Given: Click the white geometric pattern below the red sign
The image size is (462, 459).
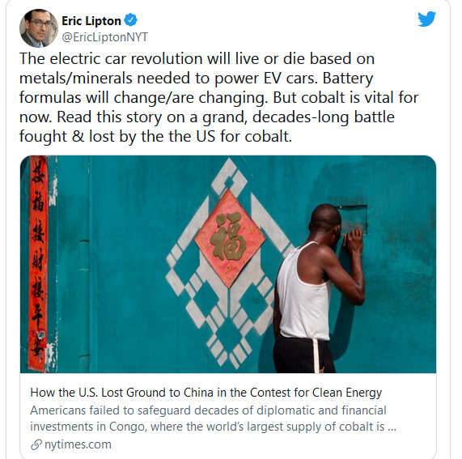Looking at the screenshot, I should (x=227, y=323).
